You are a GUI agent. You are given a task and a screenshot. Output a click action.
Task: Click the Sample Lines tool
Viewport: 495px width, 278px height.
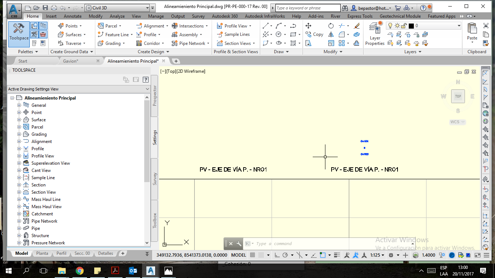233,34
